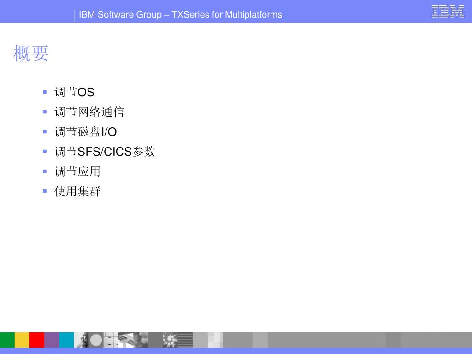Click the bullet text 调节网络通信
Image resolution: width=472 pixels, height=354 pixels.
[89, 112]
